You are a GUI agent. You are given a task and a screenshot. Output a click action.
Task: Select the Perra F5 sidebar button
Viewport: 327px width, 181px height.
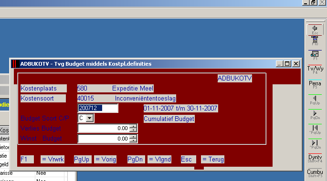coord(315,85)
